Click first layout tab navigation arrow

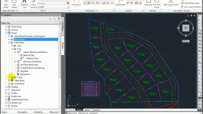click(x=67, y=110)
